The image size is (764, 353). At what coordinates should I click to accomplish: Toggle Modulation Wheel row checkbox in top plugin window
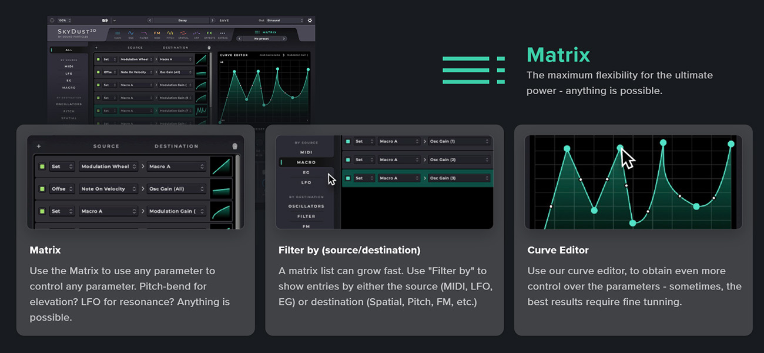coord(98,59)
